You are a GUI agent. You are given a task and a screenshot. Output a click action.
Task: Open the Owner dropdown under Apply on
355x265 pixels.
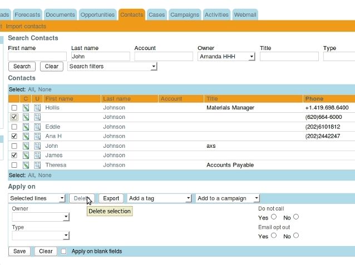click(x=41, y=217)
